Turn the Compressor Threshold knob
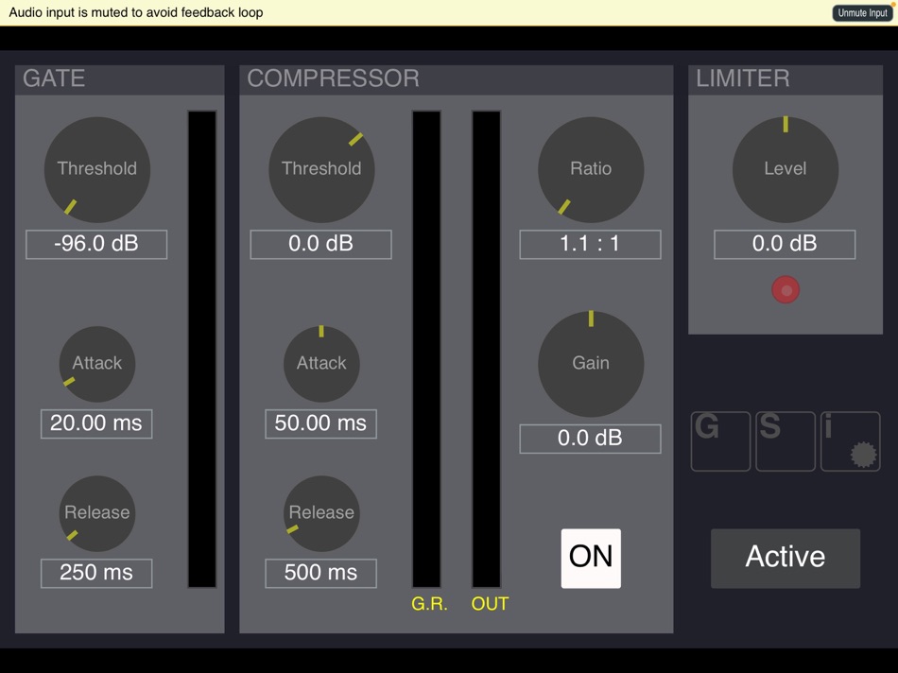The image size is (898, 673). tap(321, 169)
